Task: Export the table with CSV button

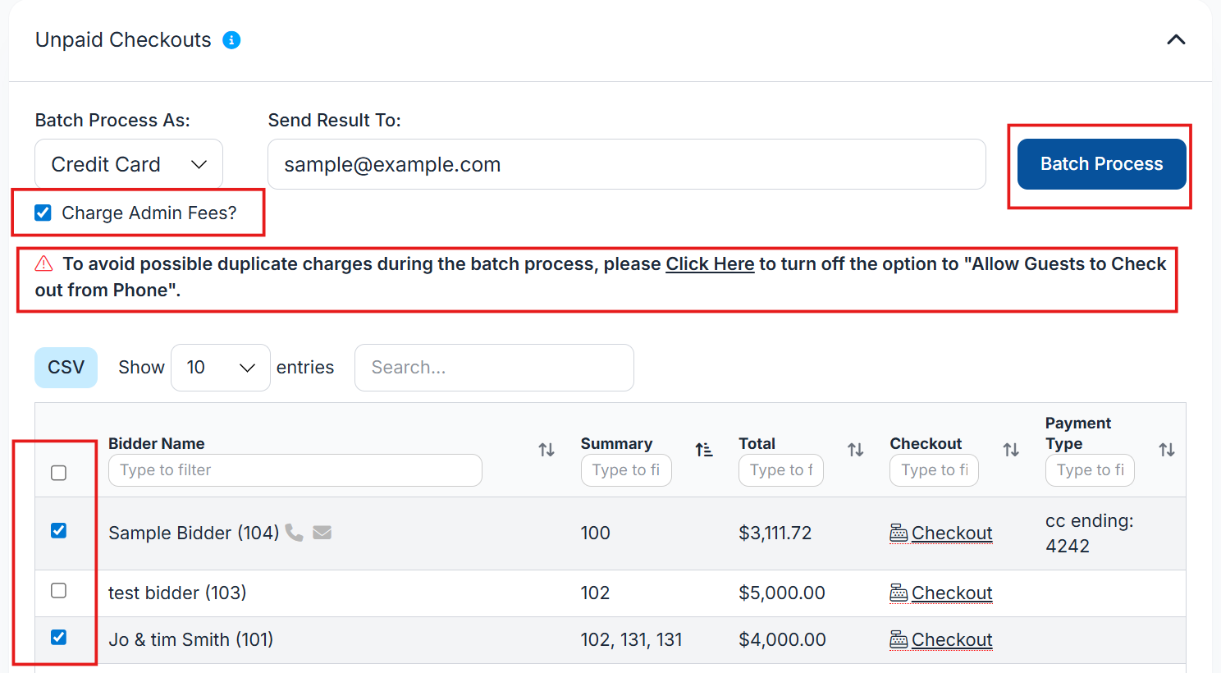Action: (x=66, y=368)
